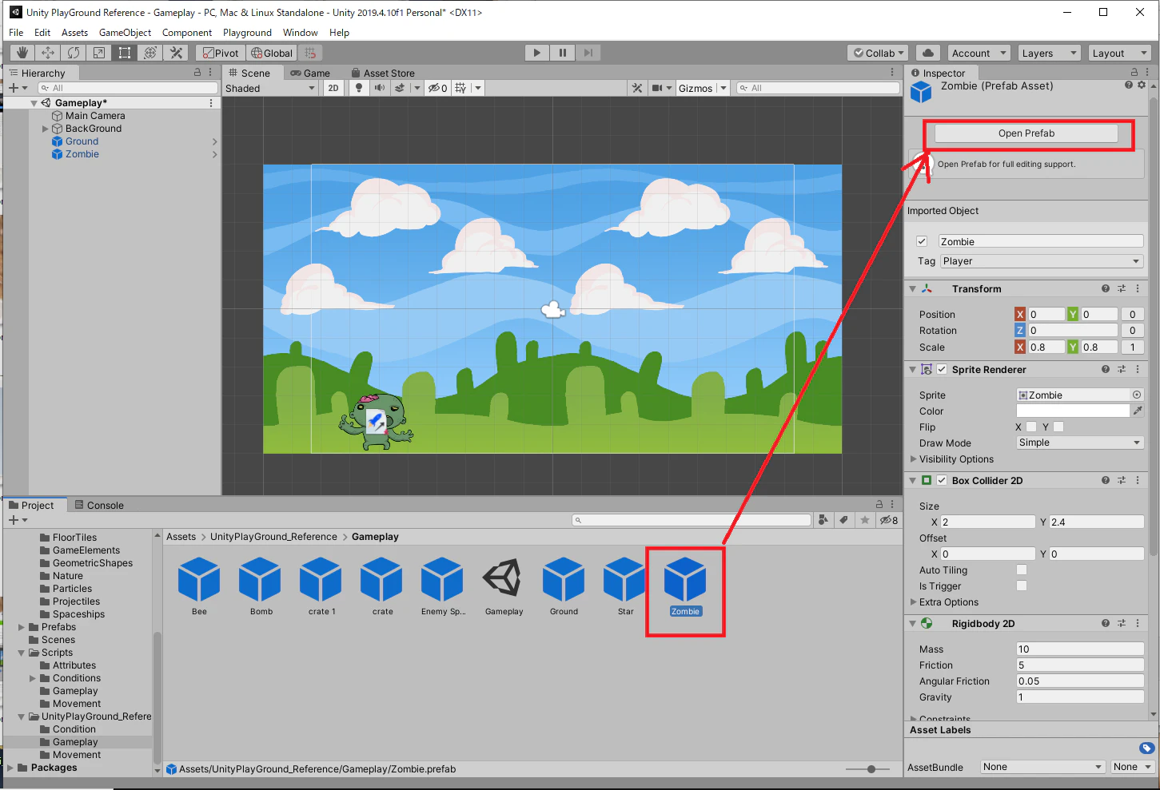This screenshot has width=1160, height=790.
Task: Select the Bee prefab asset
Action: [x=199, y=580]
